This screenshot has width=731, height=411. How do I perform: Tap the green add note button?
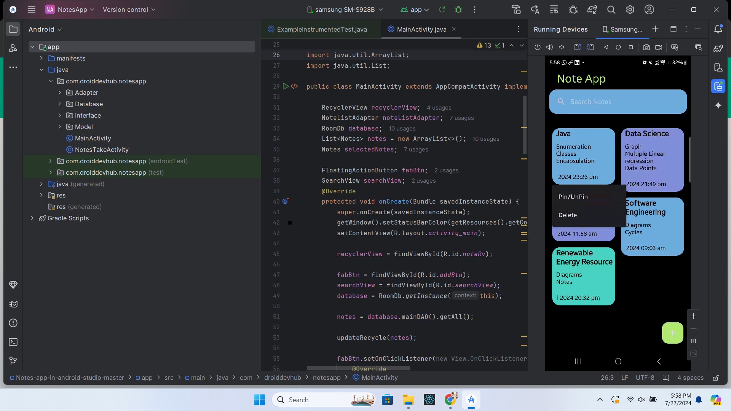[672, 333]
